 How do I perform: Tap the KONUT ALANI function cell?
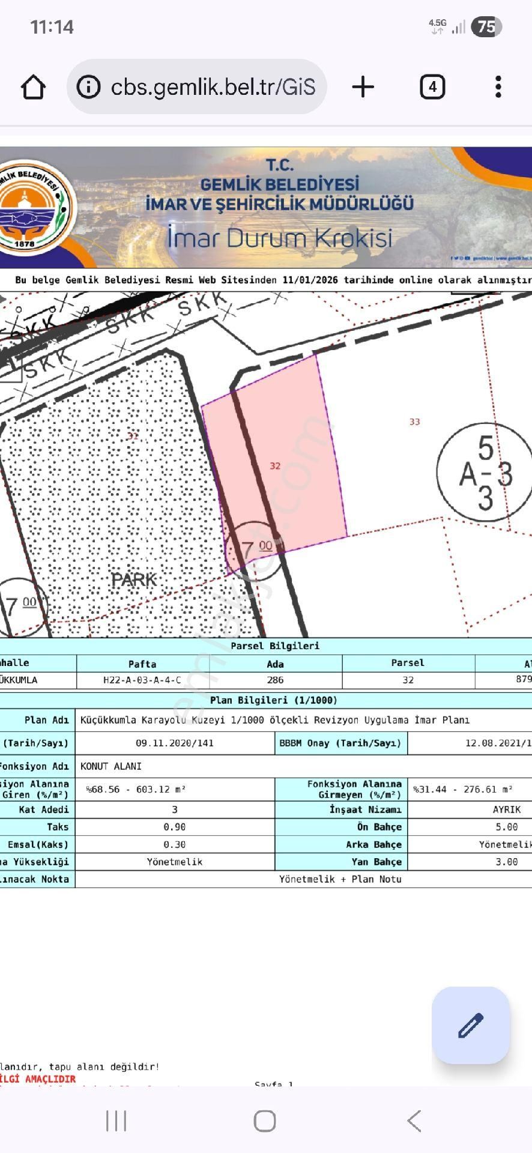(x=111, y=766)
